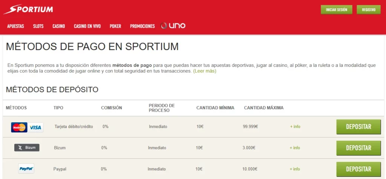The height and width of the screenshot is (179, 386).
Task: Click the Comisión column header
Action: [112, 108]
